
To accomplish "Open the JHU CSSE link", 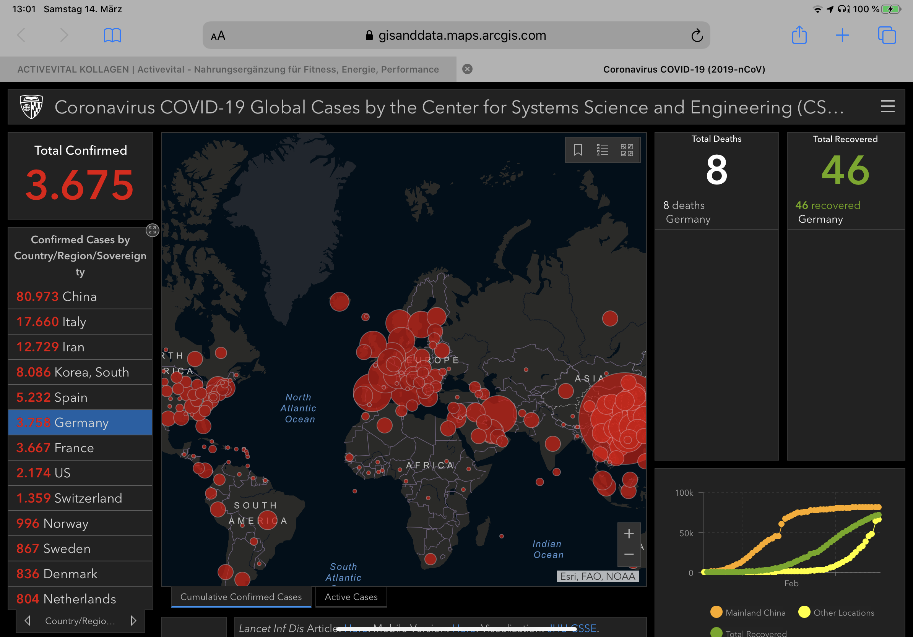I will pyautogui.click(x=572, y=628).
